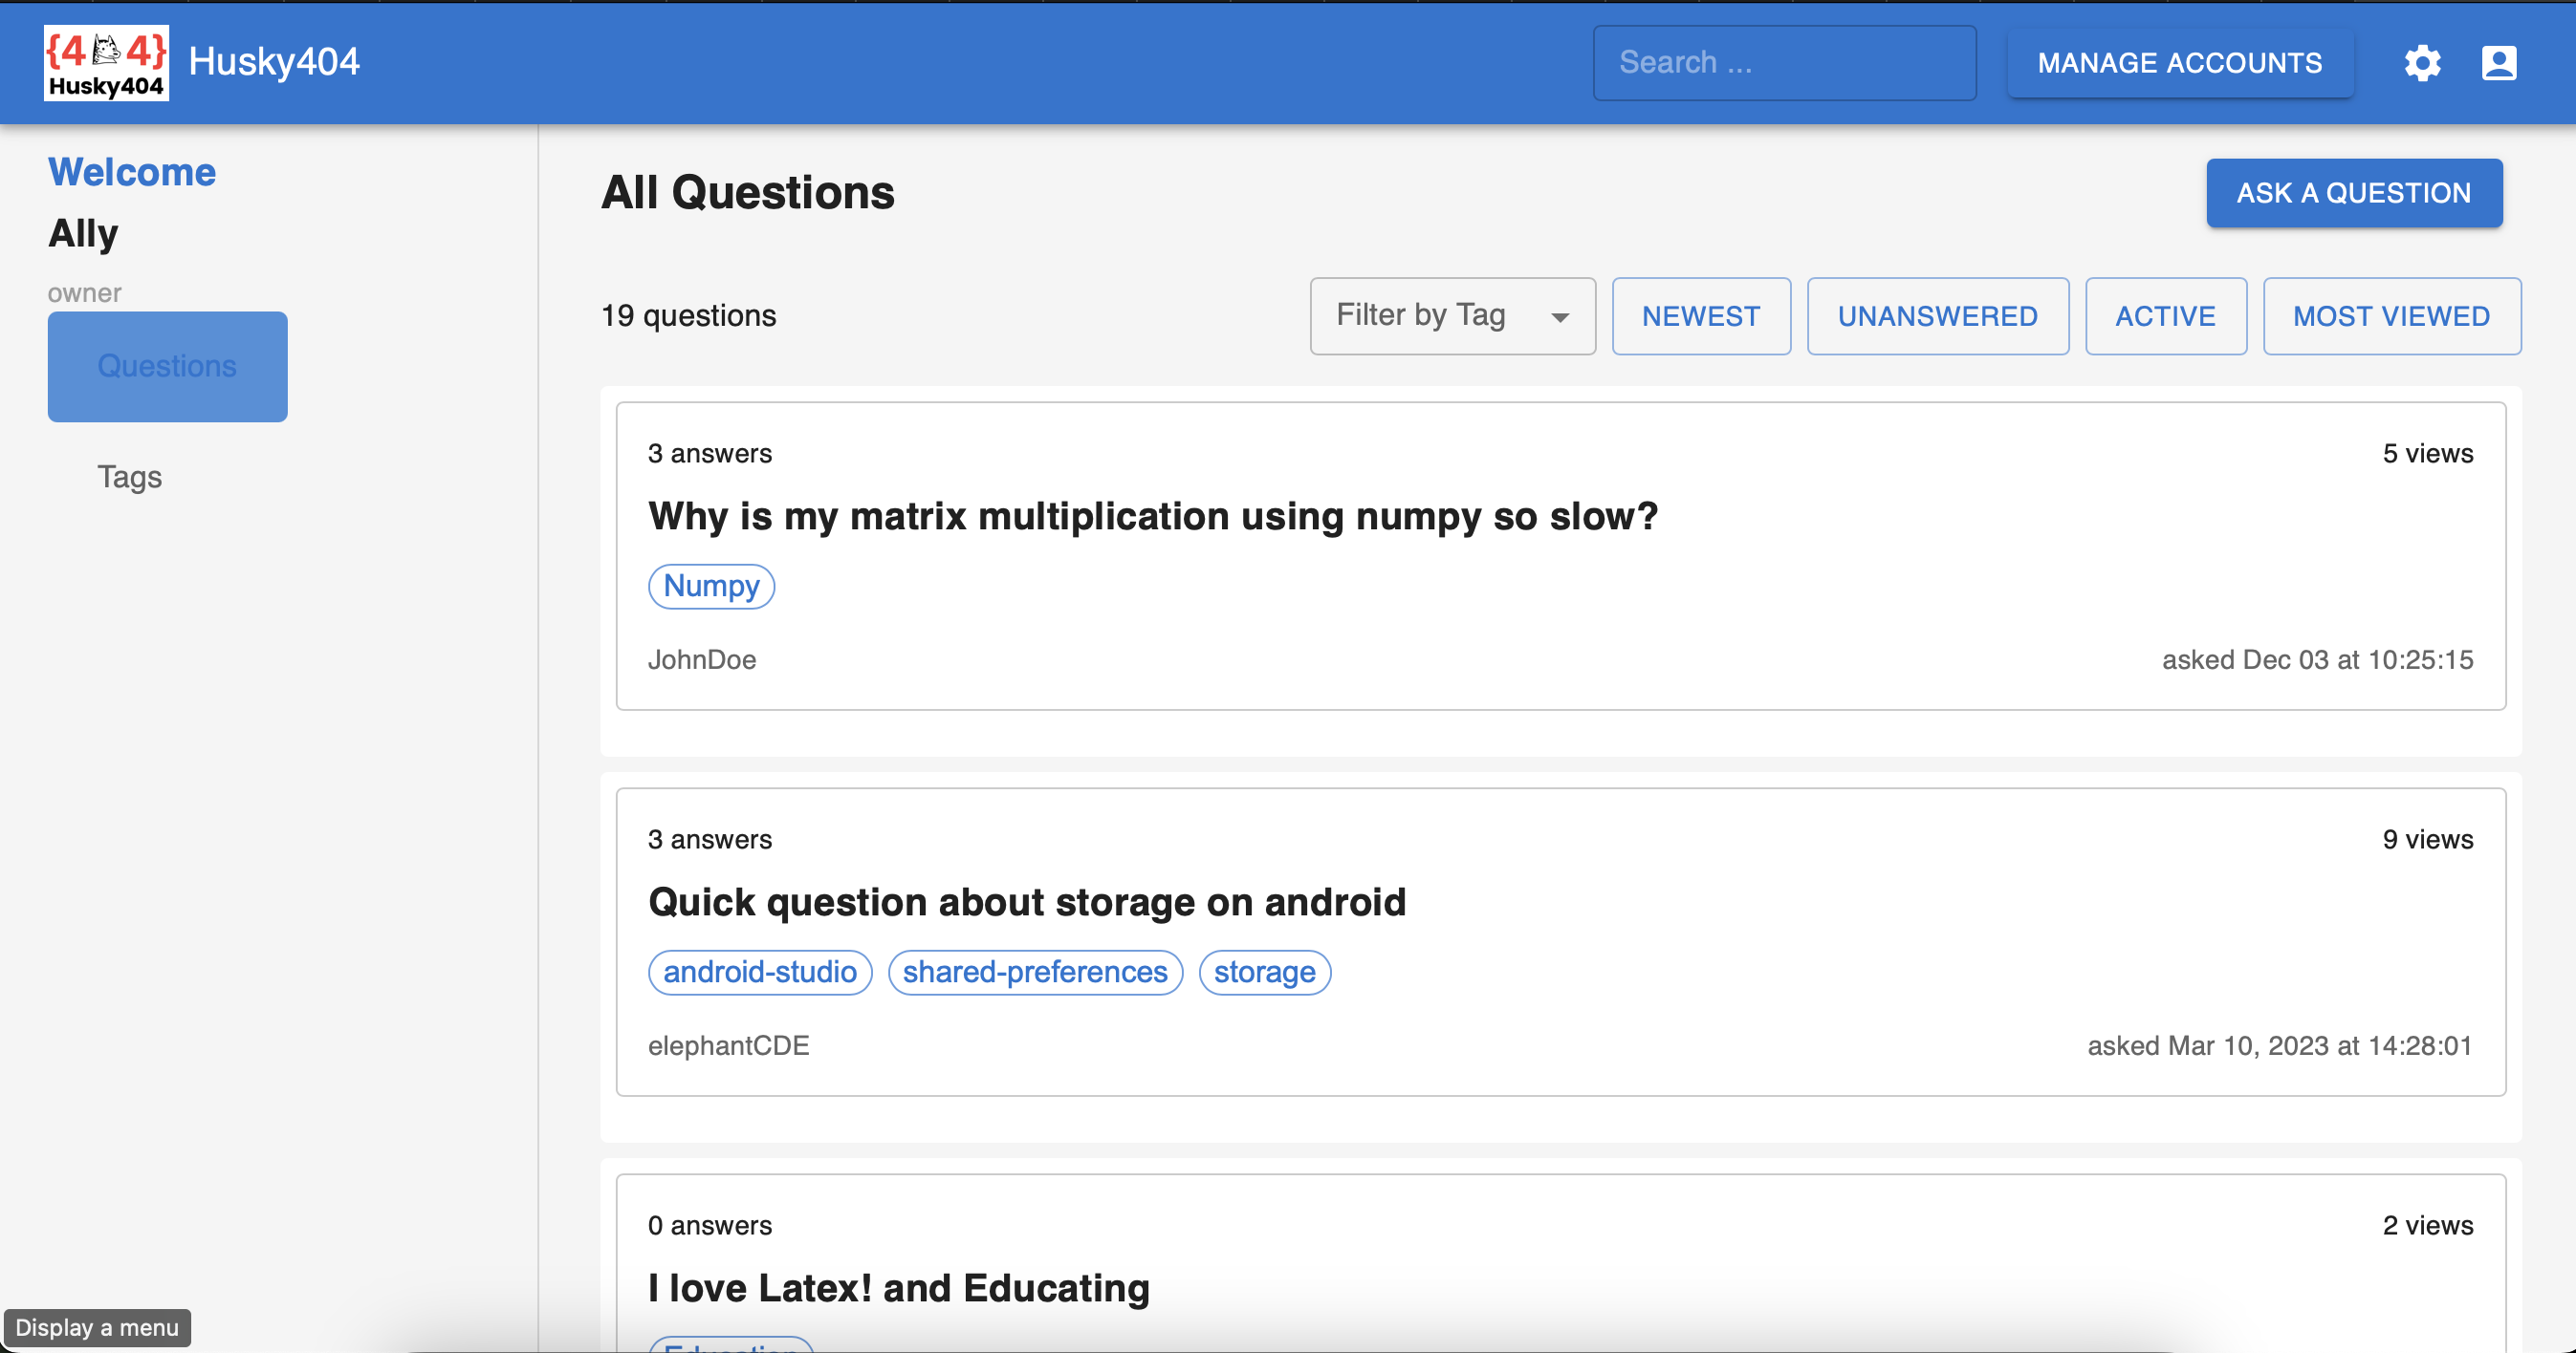
Task: Click into the Search field
Action: (x=1783, y=63)
